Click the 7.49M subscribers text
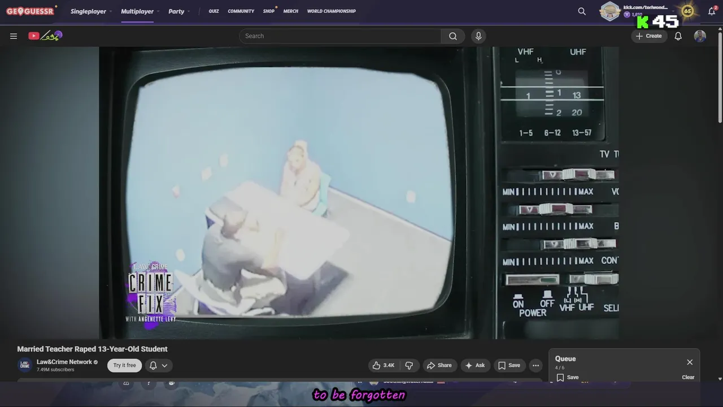The image size is (723, 407). 55,370
